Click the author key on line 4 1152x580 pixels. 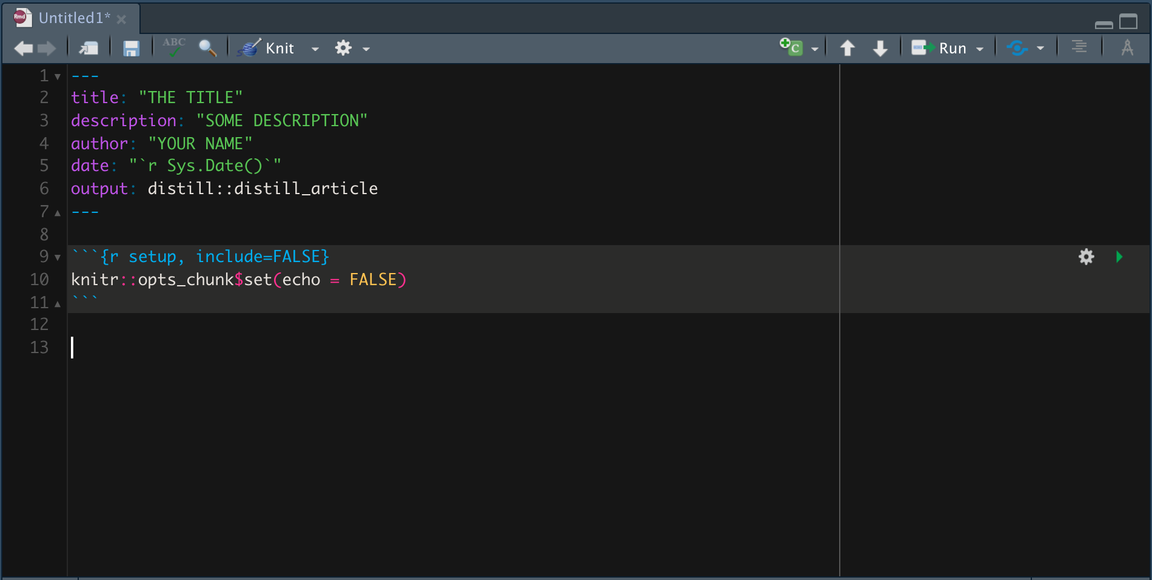(99, 144)
